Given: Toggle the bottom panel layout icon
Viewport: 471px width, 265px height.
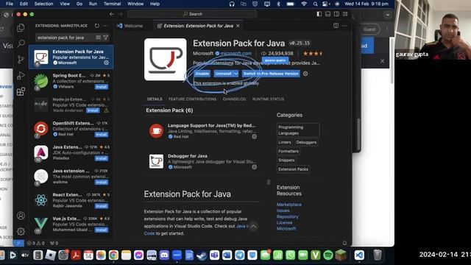Looking at the screenshot, I should click(x=327, y=14).
